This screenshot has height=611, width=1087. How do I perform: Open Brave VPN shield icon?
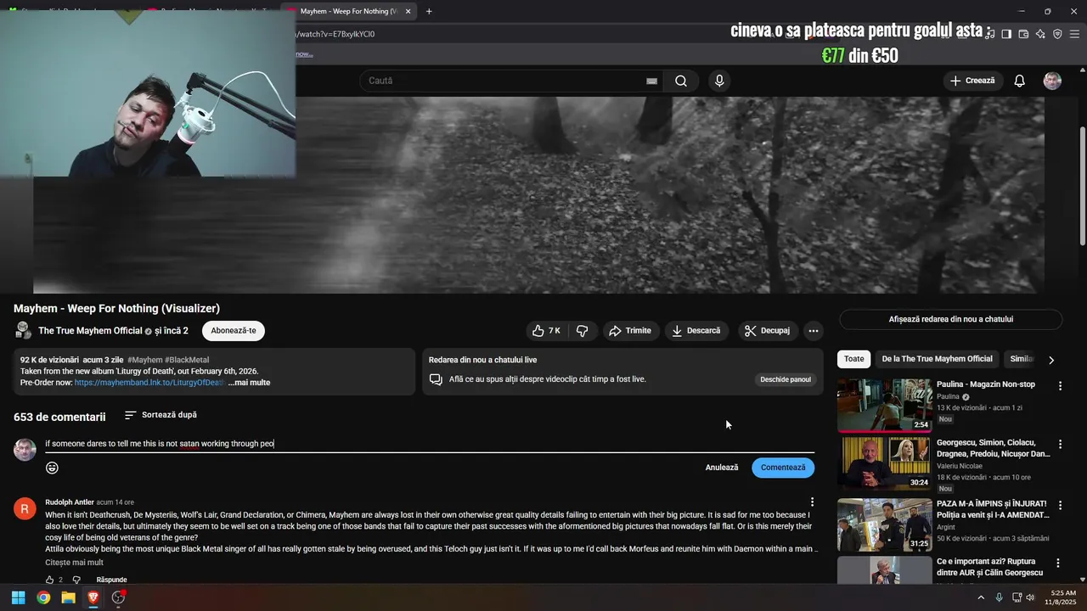click(x=1057, y=34)
